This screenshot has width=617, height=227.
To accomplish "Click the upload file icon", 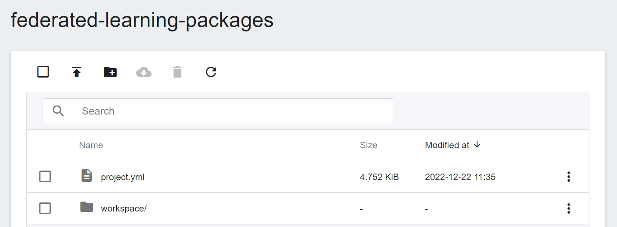I will 77,72.
